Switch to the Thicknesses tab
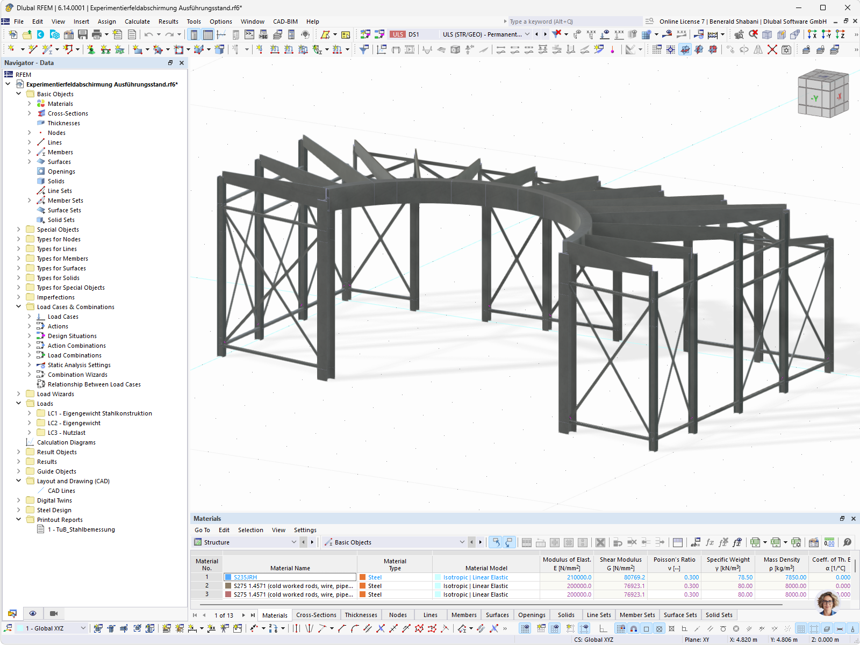 tap(361, 615)
